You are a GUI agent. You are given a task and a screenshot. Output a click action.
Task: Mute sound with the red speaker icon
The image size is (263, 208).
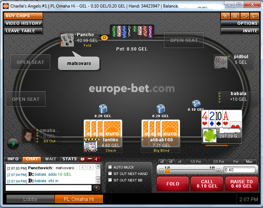[x=97, y=159]
